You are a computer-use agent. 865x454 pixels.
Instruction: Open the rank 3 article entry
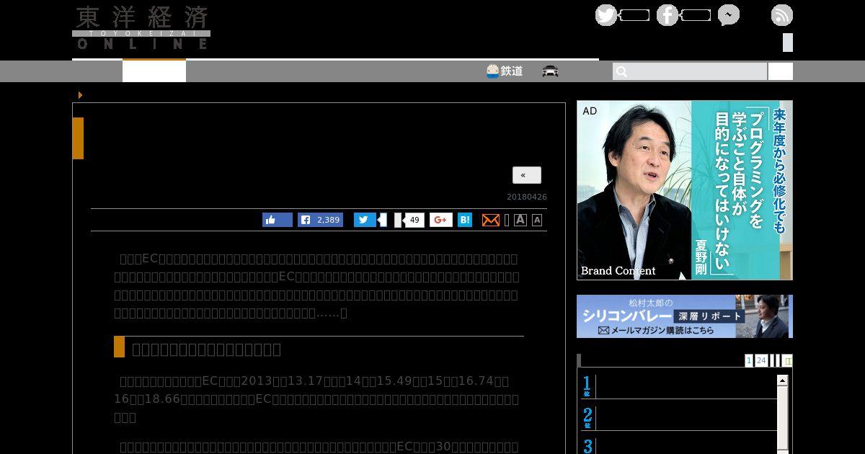tap(679, 445)
